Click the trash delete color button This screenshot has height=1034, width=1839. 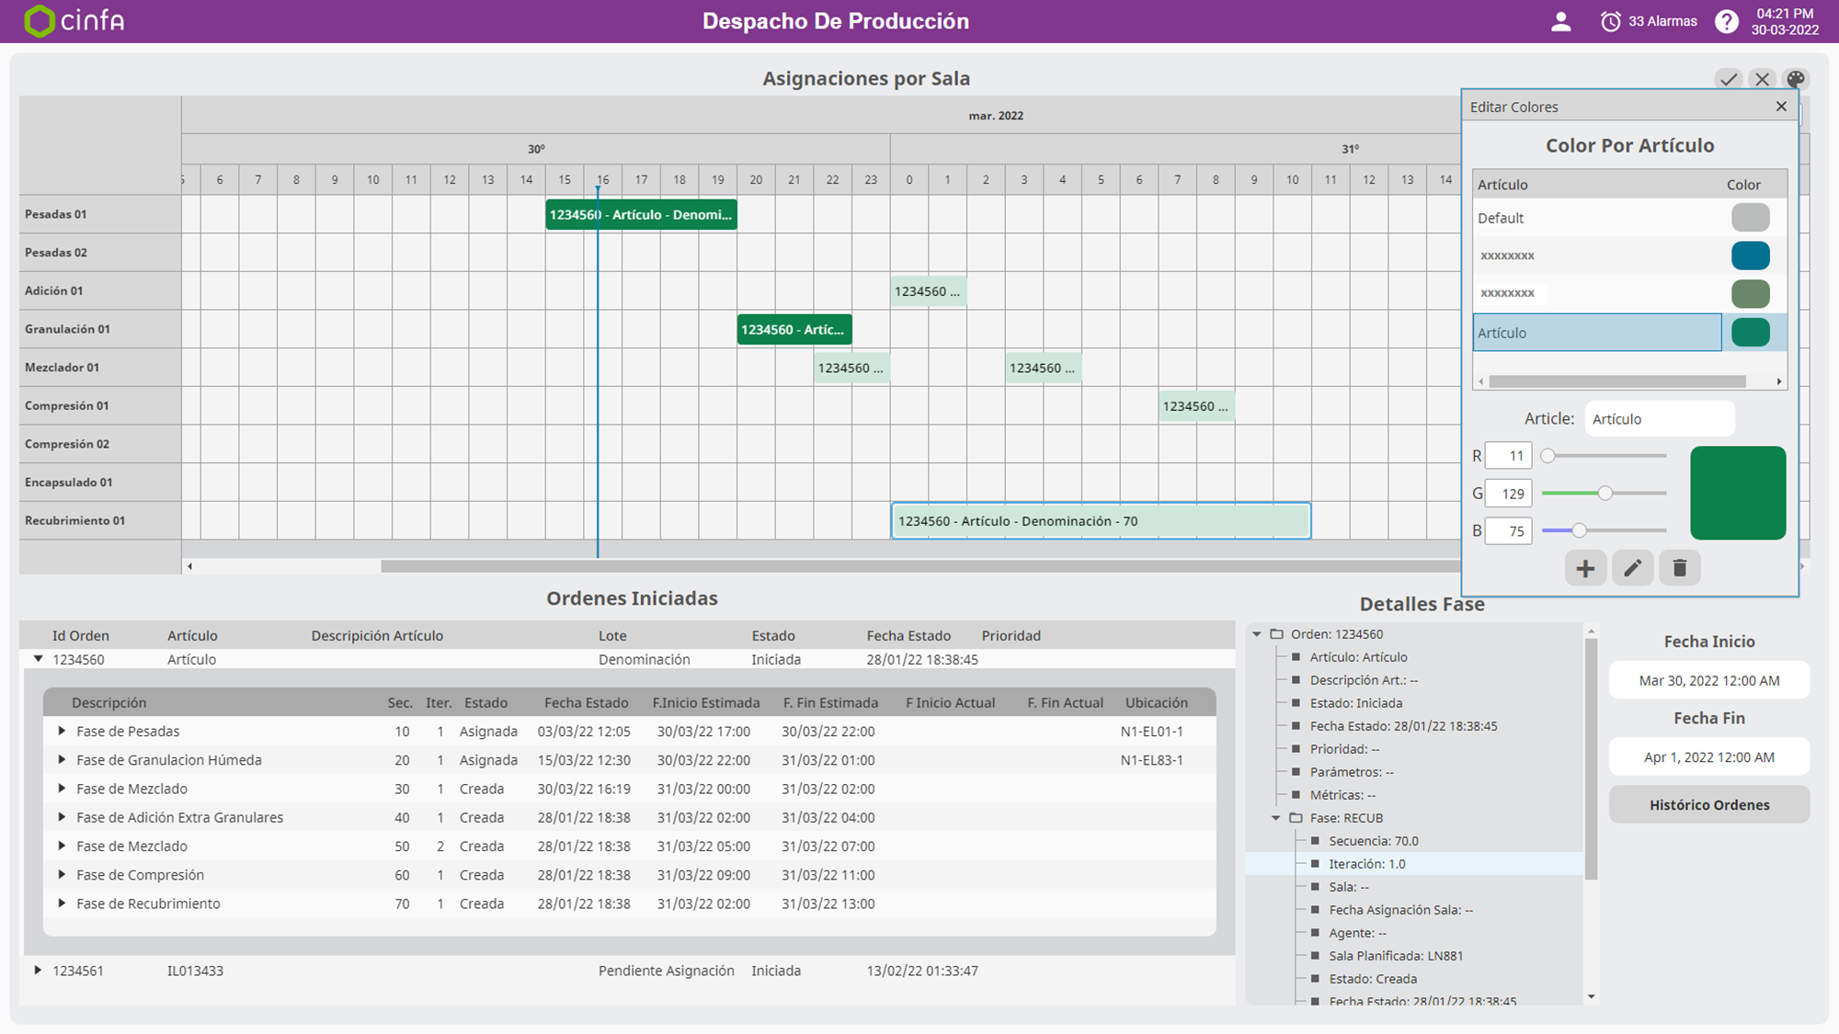point(1679,568)
